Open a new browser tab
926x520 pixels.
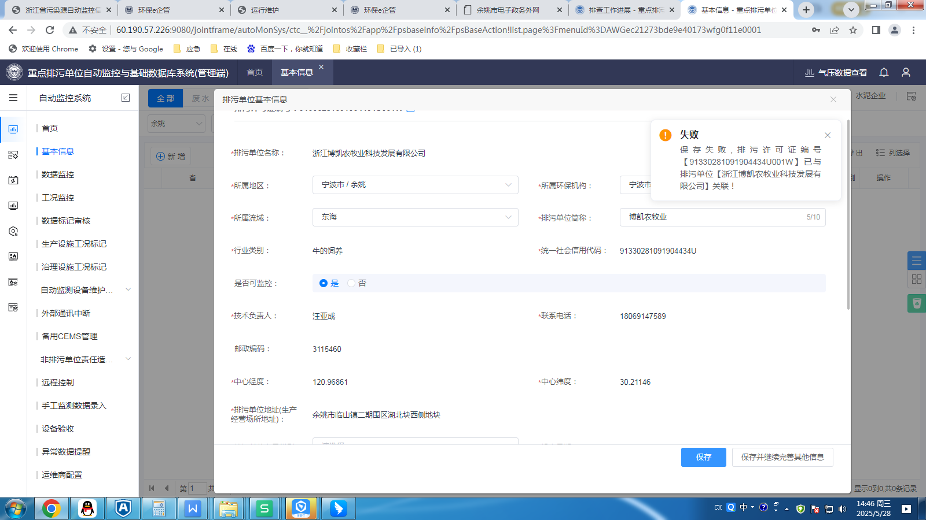(x=806, y=9)
